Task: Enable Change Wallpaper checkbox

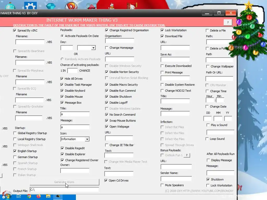Action: [x=208, y=66]
